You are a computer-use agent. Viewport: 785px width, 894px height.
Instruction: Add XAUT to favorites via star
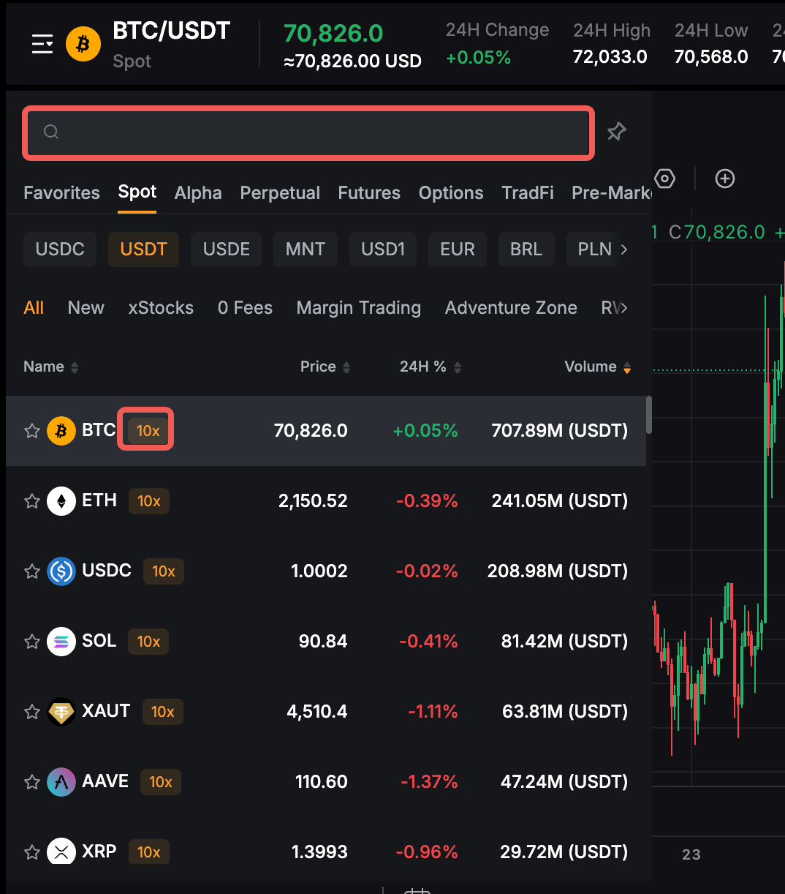tap(32, 712)
